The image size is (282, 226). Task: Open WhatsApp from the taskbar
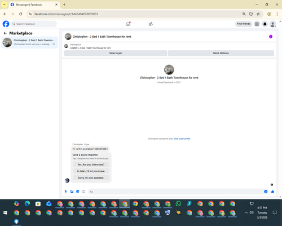click(178, 203)
